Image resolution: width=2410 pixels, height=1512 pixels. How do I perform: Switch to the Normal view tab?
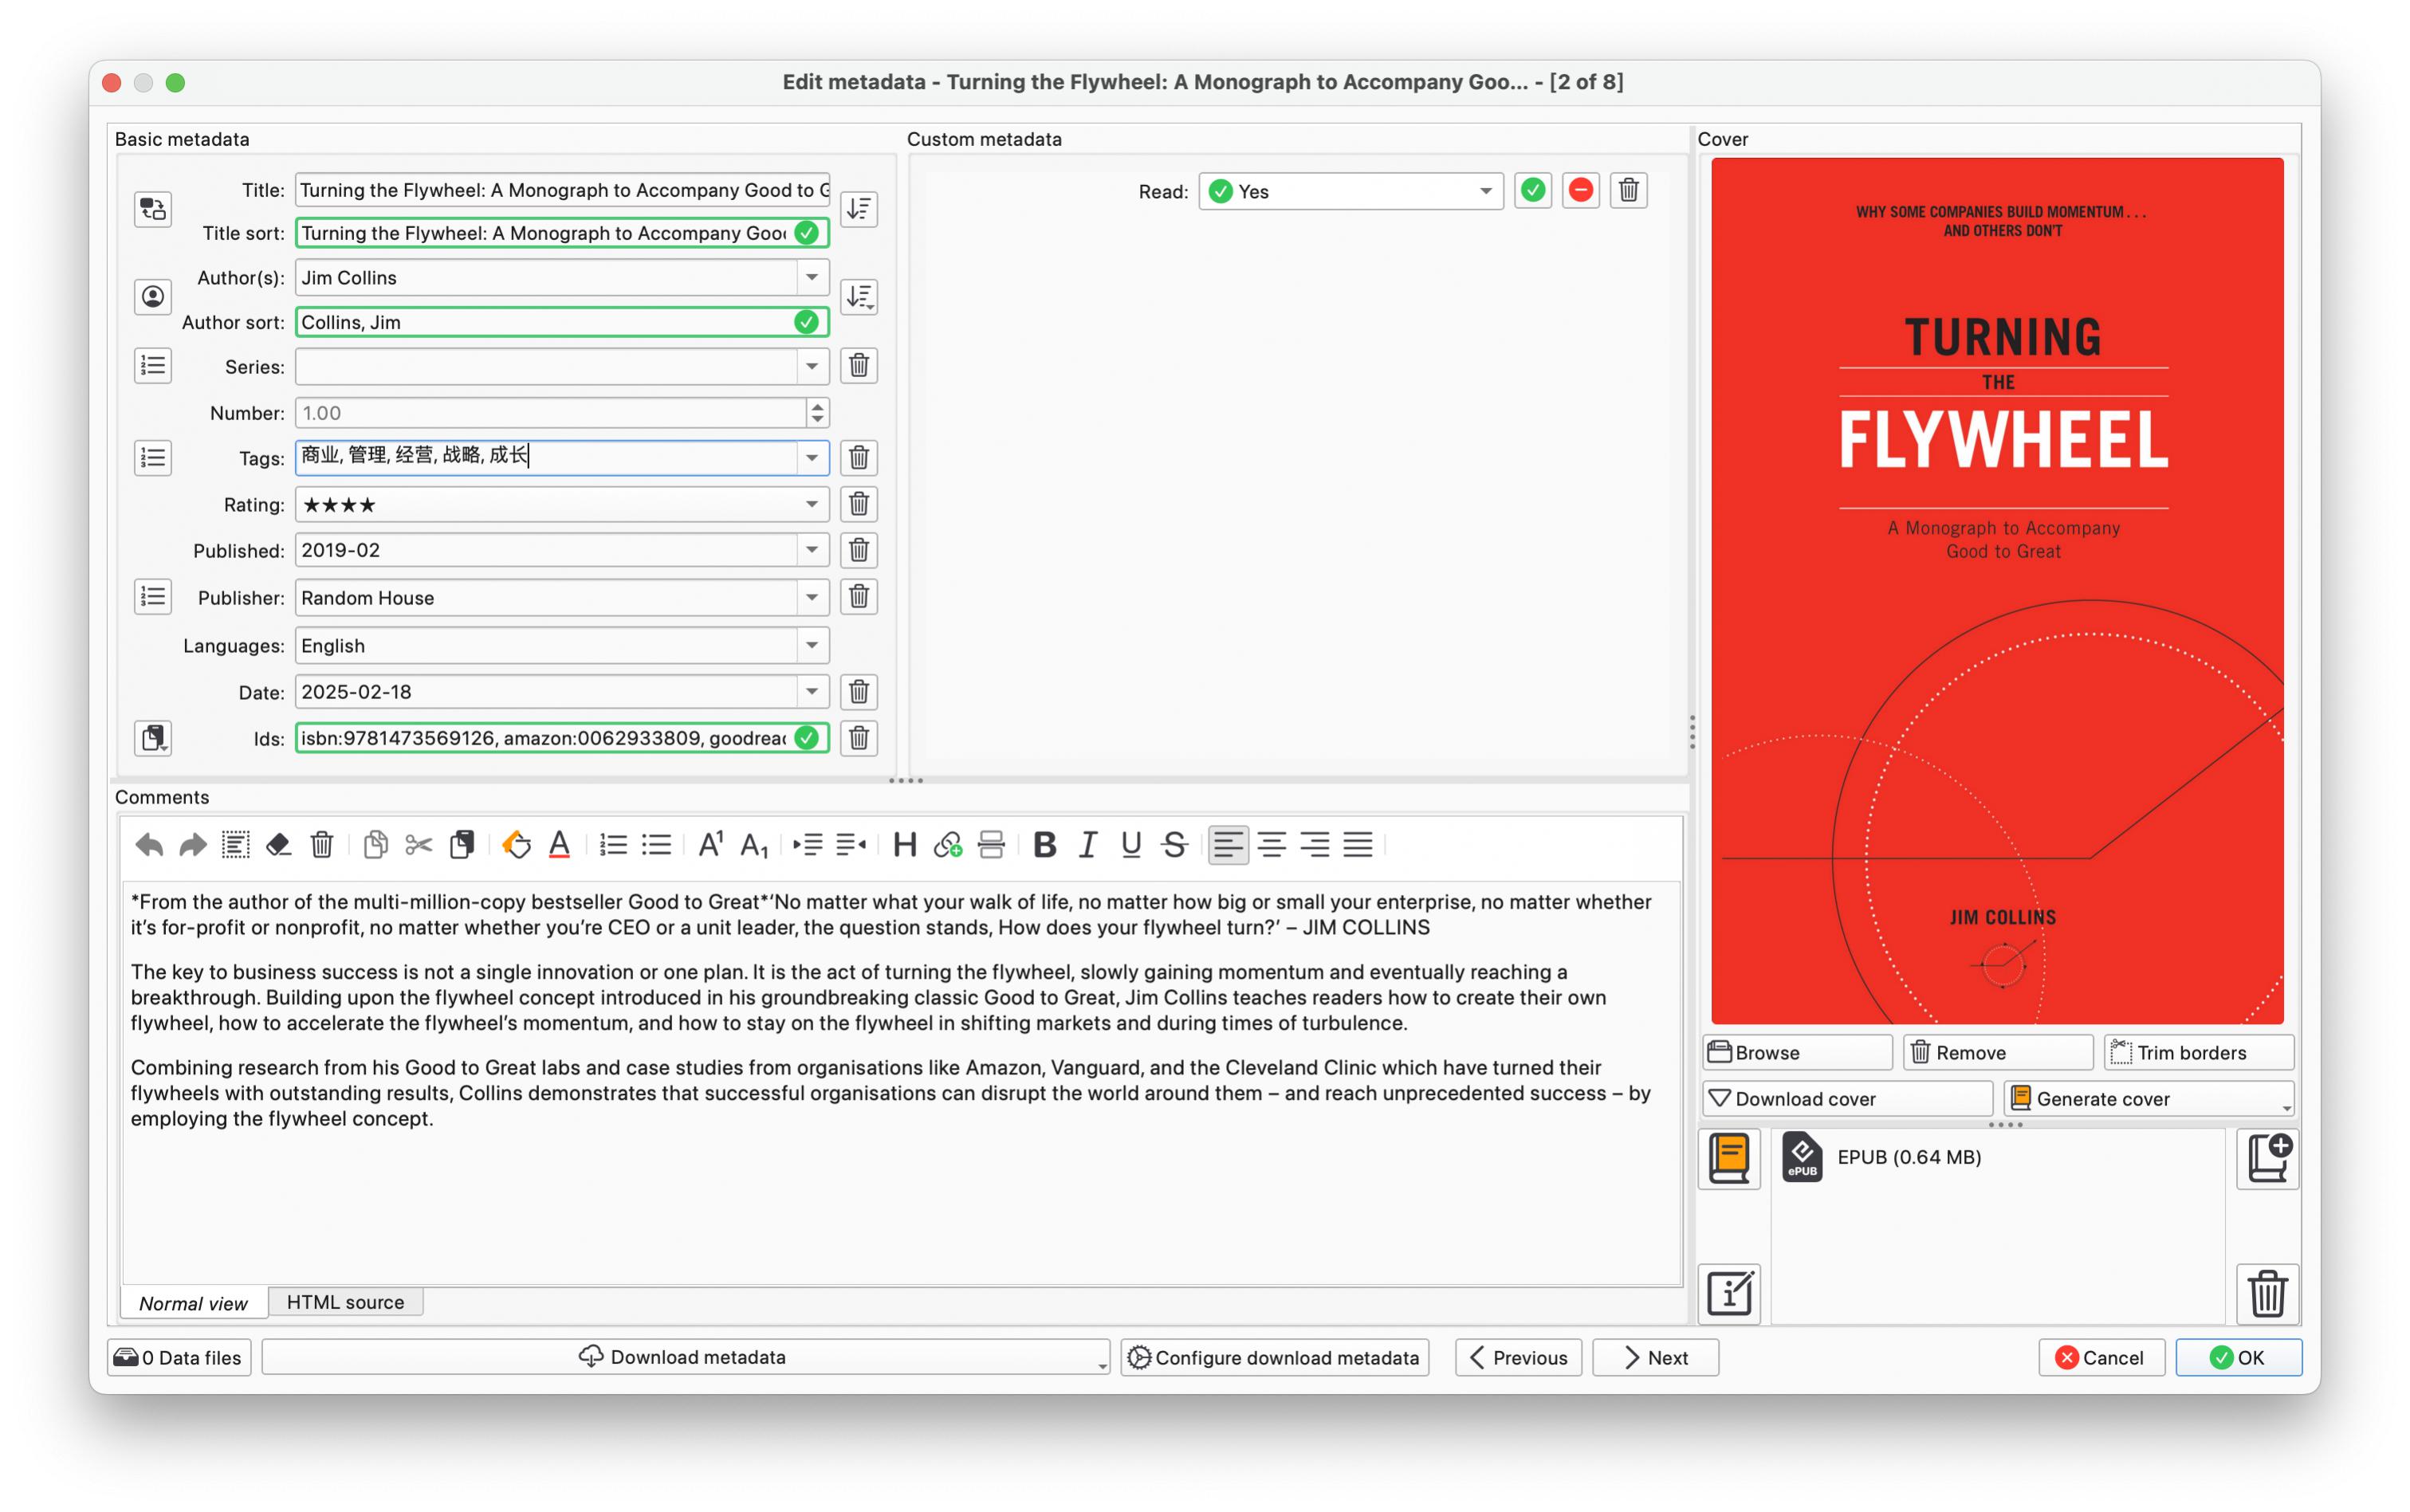193,1302
